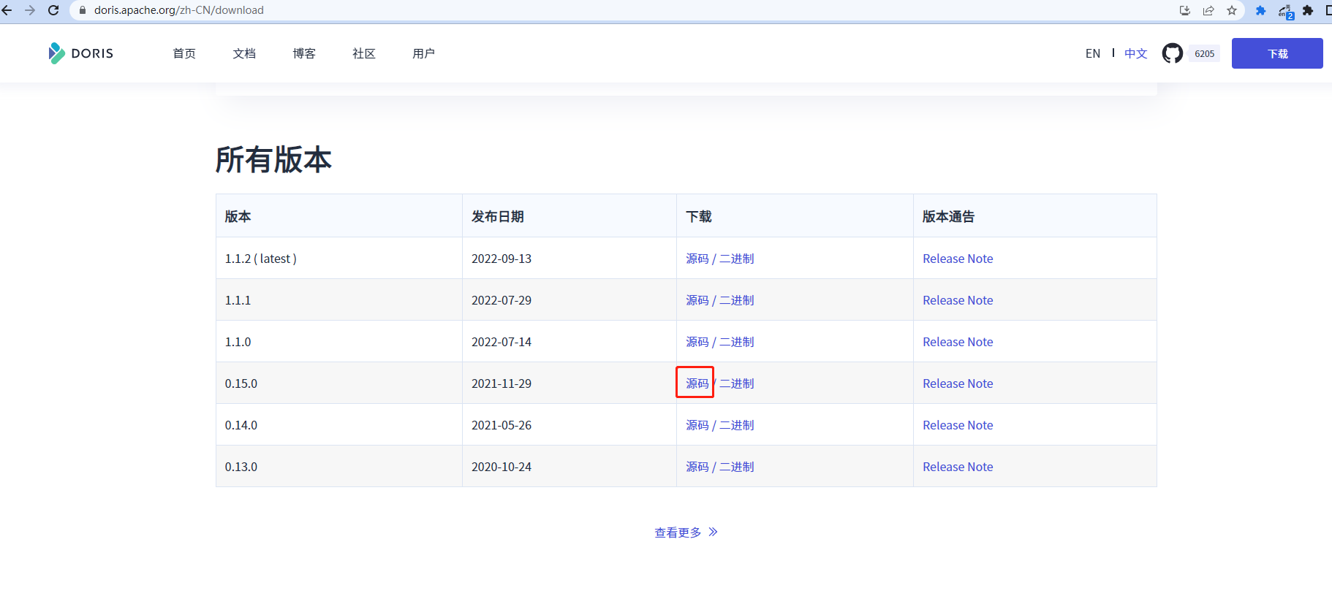1332x596 pixels.
Task: Click the date 2021-11-29
Action: (502, 383)
